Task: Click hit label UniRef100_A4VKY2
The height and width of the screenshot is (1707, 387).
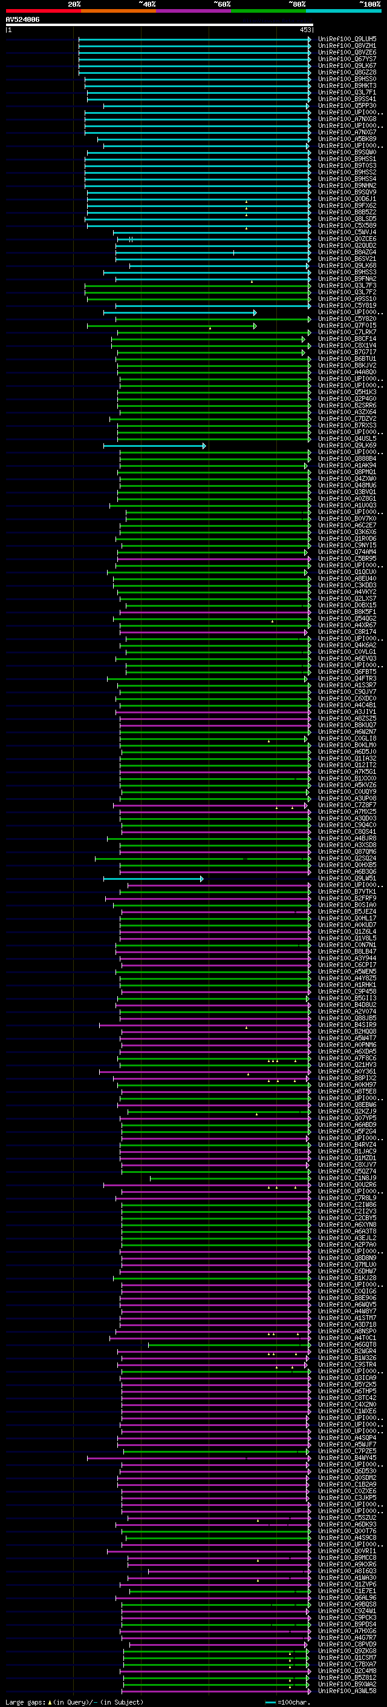Action: click(347, 592)
